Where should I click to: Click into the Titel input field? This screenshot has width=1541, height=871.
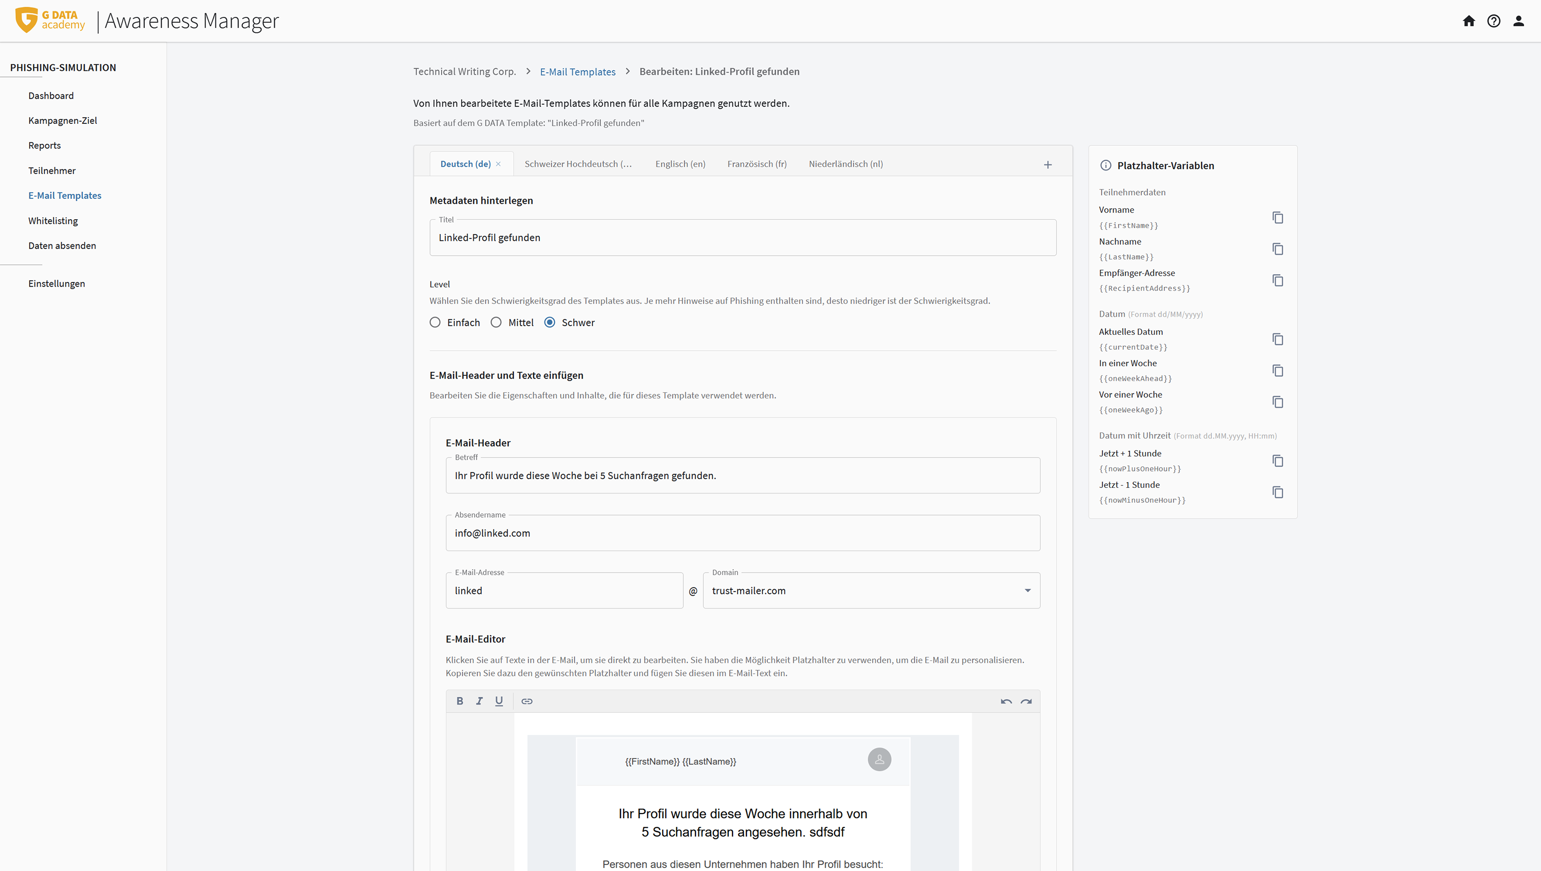[742, 237]
